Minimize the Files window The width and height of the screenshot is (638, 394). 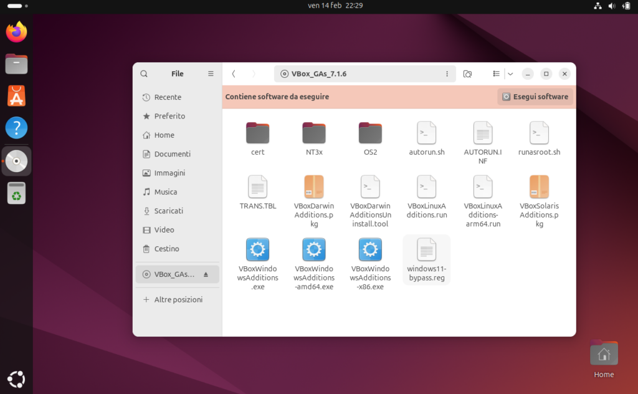[x=528, y=74]
